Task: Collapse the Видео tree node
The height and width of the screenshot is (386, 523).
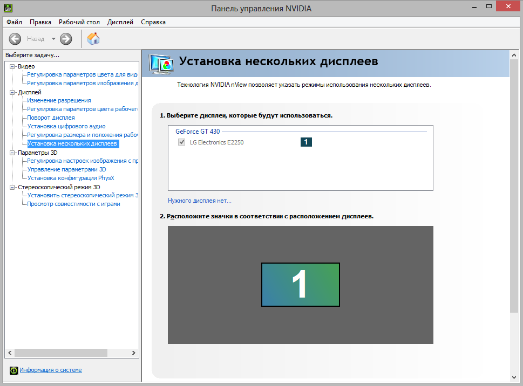Action: pyautogui.click(x=12, y=66)
